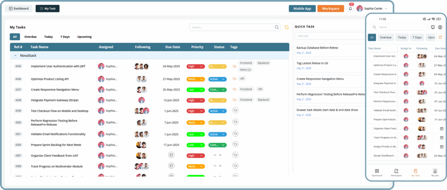Open the due date calendar for Organize Client Feedback
Screen dimensions: 447x190
[x=171, y=155]
